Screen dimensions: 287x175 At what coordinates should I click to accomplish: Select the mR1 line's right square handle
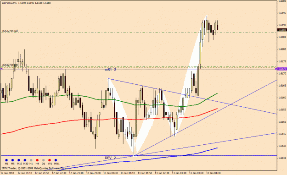[276, 69]
